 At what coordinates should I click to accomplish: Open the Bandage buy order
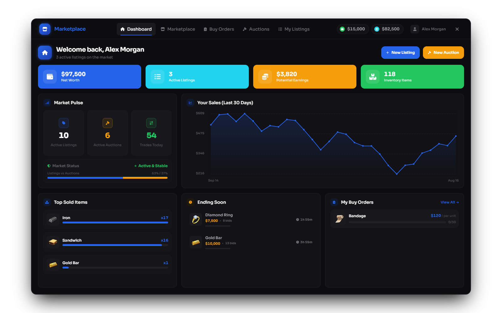(394, 219)
